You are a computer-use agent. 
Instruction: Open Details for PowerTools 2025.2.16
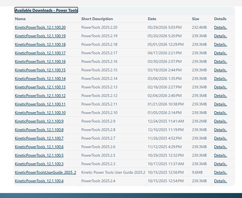[221, 61]
